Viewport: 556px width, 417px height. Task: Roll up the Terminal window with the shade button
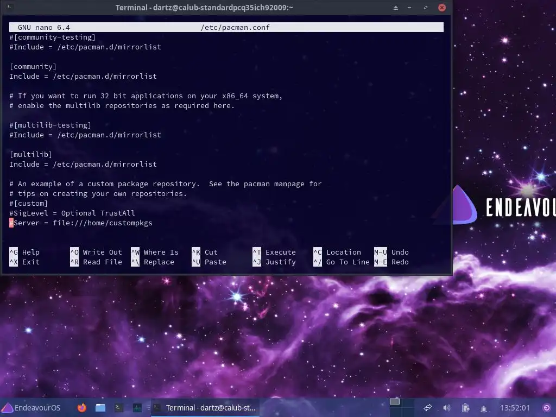(396, 8)
